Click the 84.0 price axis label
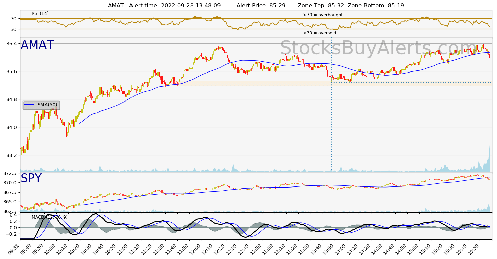The height and width of the screenshot is (259, 497). pyautogui.click(x=11, y=127)
